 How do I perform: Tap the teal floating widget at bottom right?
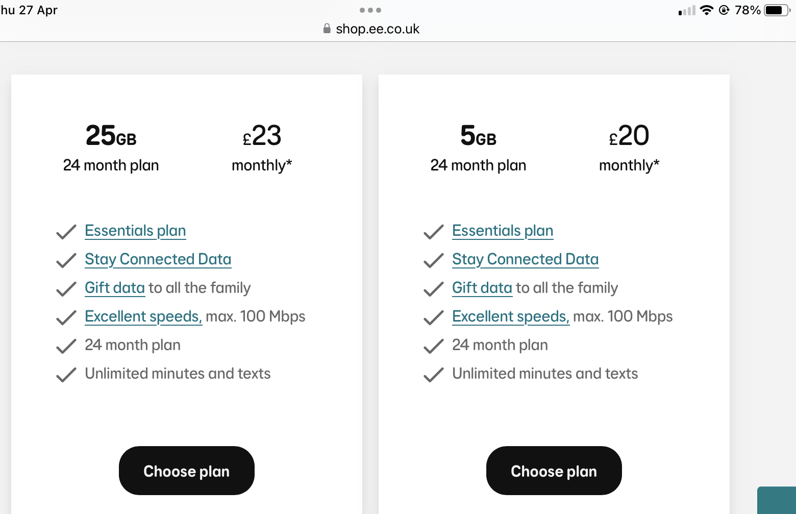pyautogui.click(x=777, y=500)
